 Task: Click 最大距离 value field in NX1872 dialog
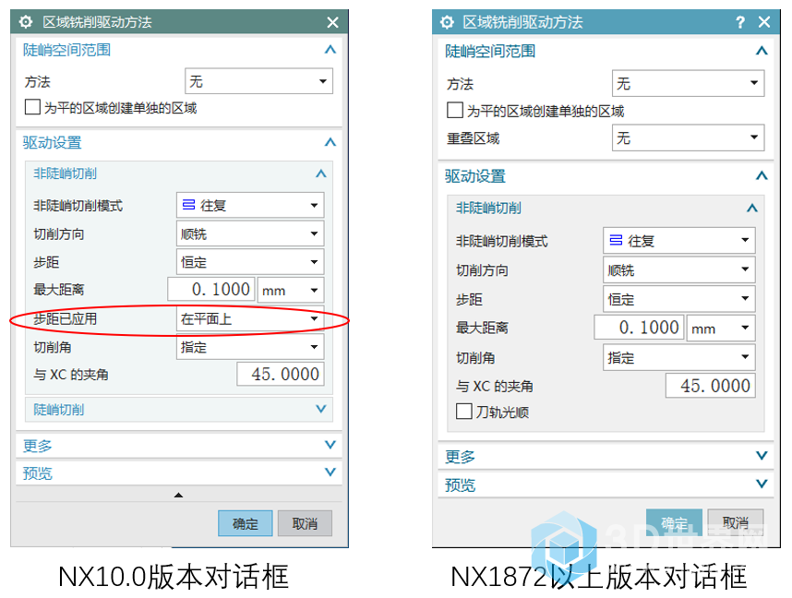tap(639, 328)
